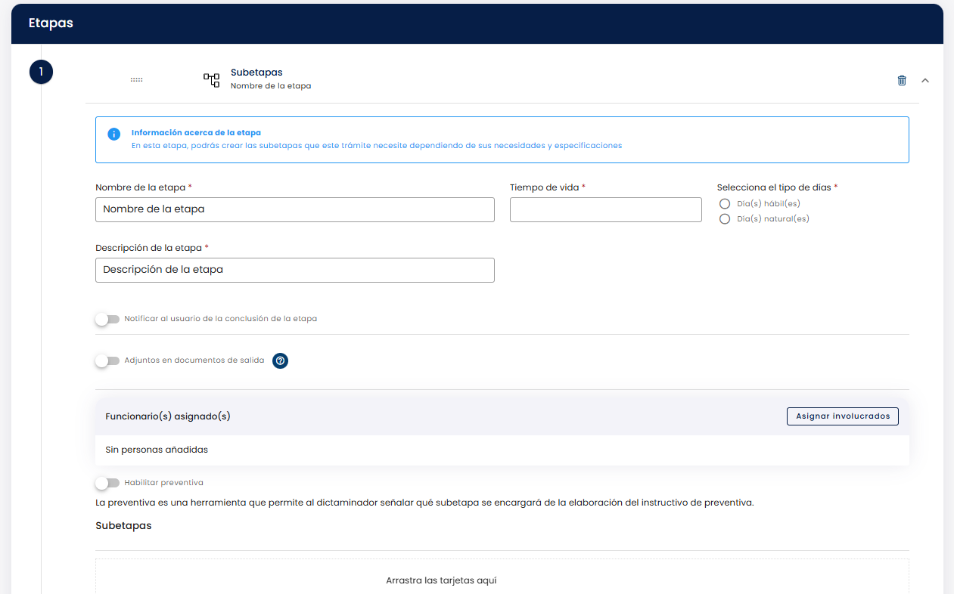
Task: Select the Día(s) natural(es) radio option
Action: (x=725, y=219)
